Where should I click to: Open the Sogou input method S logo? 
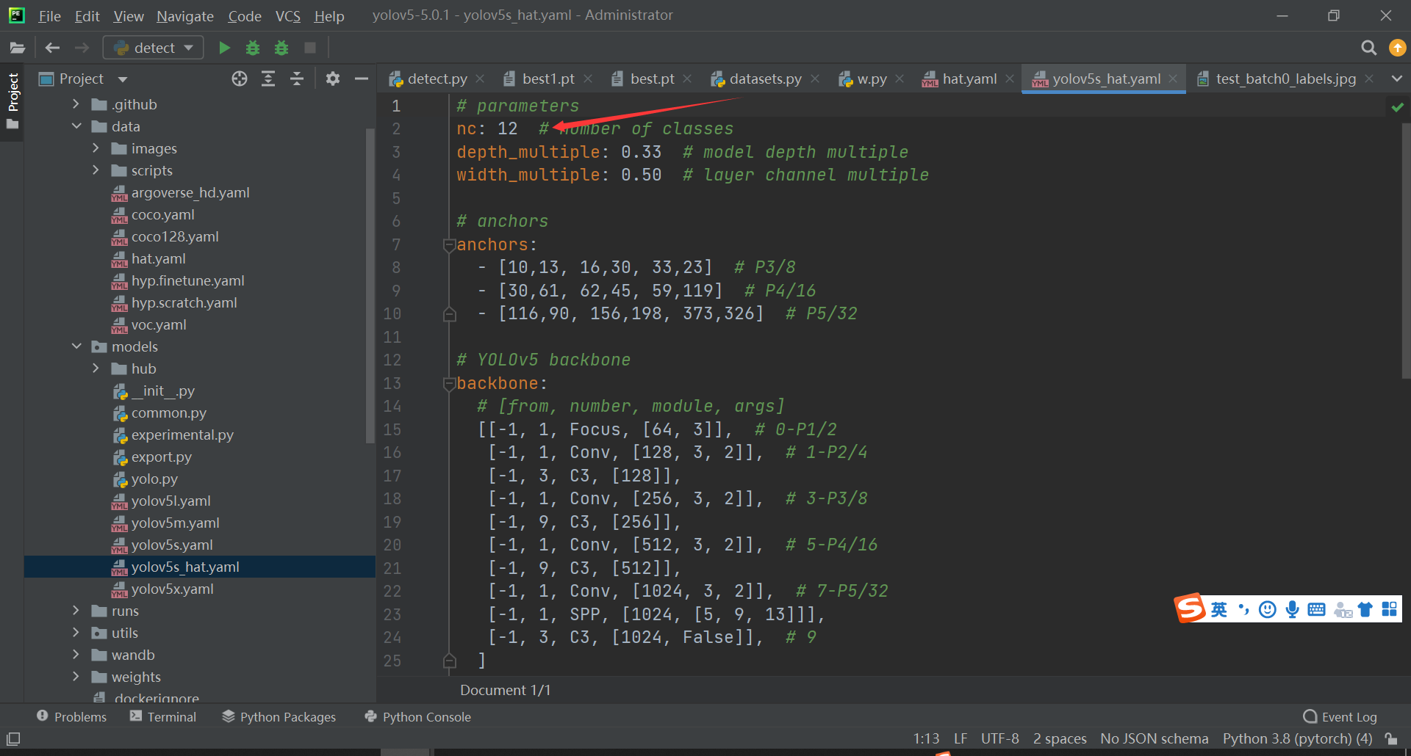tap(1190, 608)
